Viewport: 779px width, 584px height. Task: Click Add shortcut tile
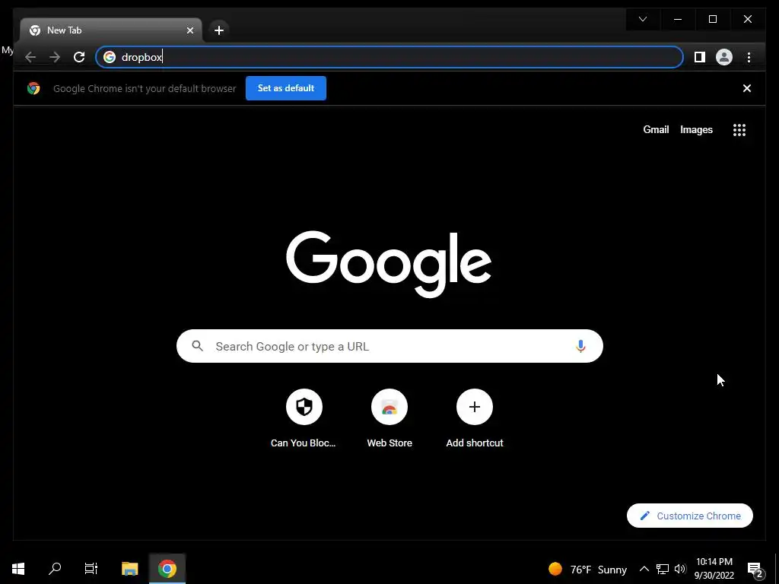[x=475, y=418]
